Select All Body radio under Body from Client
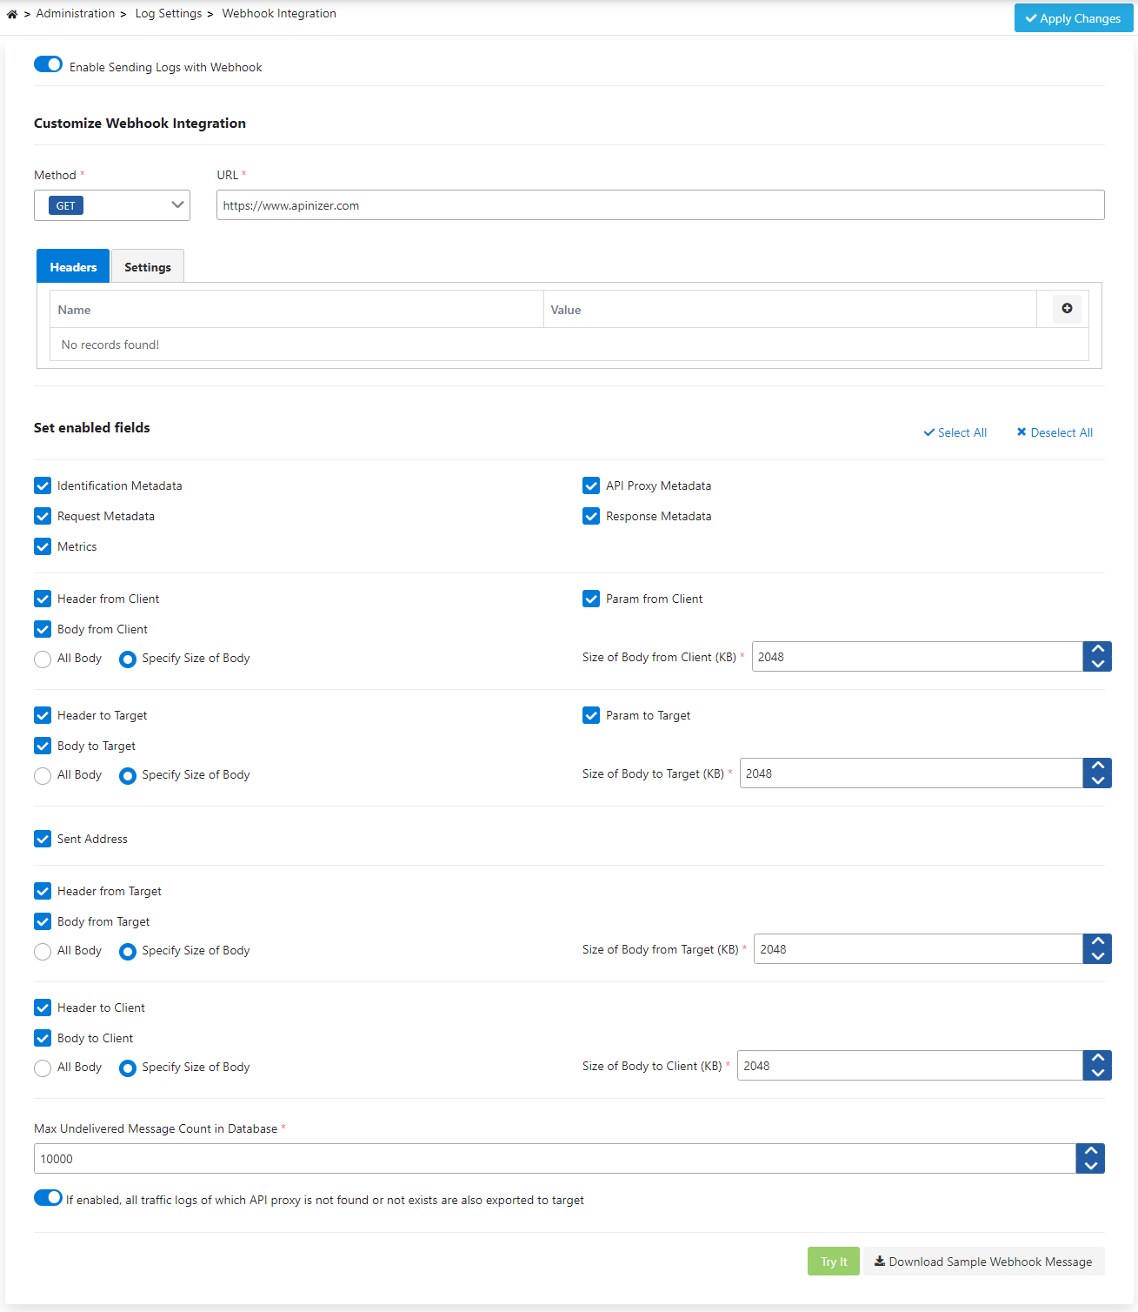This screenshot has height=1312, width=1138. click(43, 659)
